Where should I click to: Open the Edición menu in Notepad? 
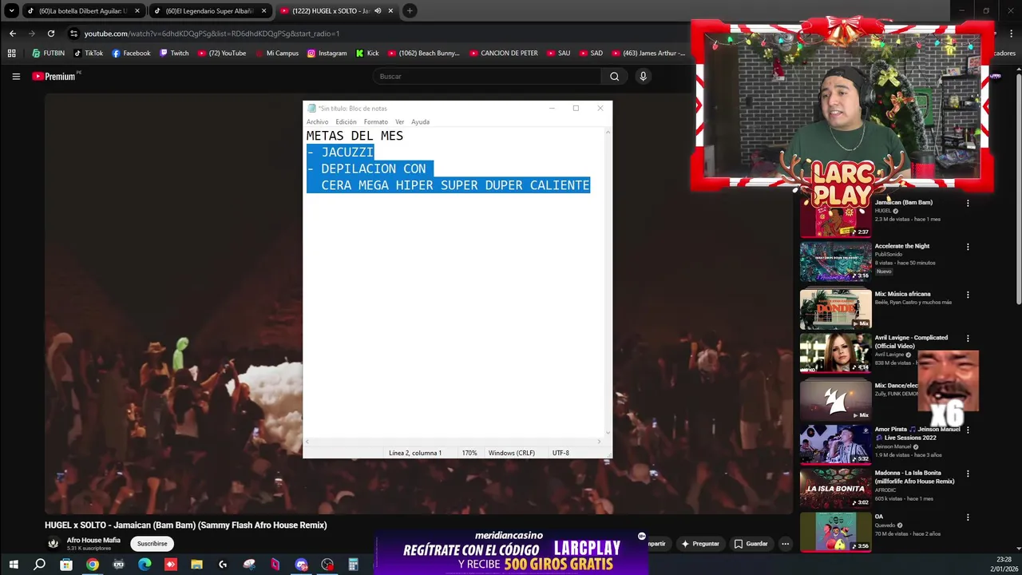coord(346,122)
